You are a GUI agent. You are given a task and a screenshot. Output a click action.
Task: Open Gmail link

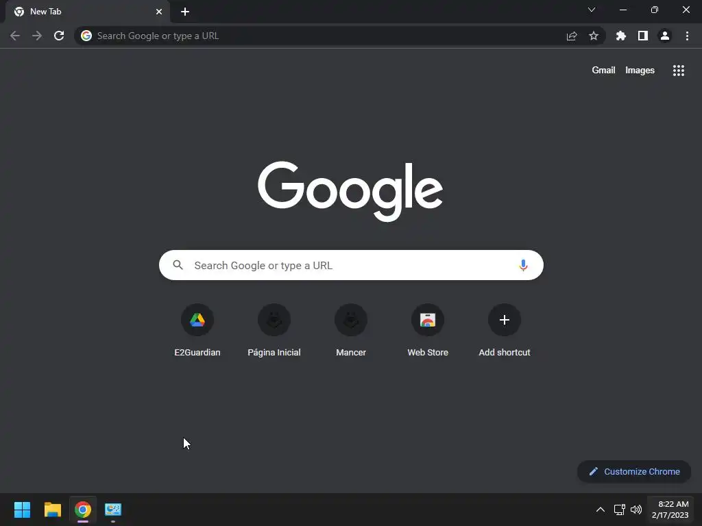[603, 71]
